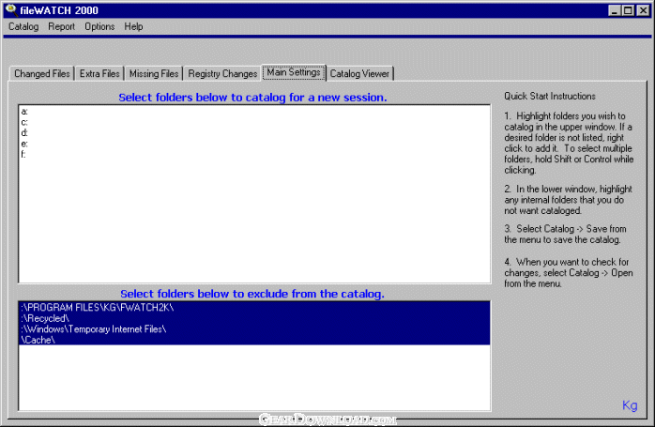The width and height of the screenshot is (655, 427).
Task: Close the fileWATCH 2000 window
Action: (x=644, y=10)
